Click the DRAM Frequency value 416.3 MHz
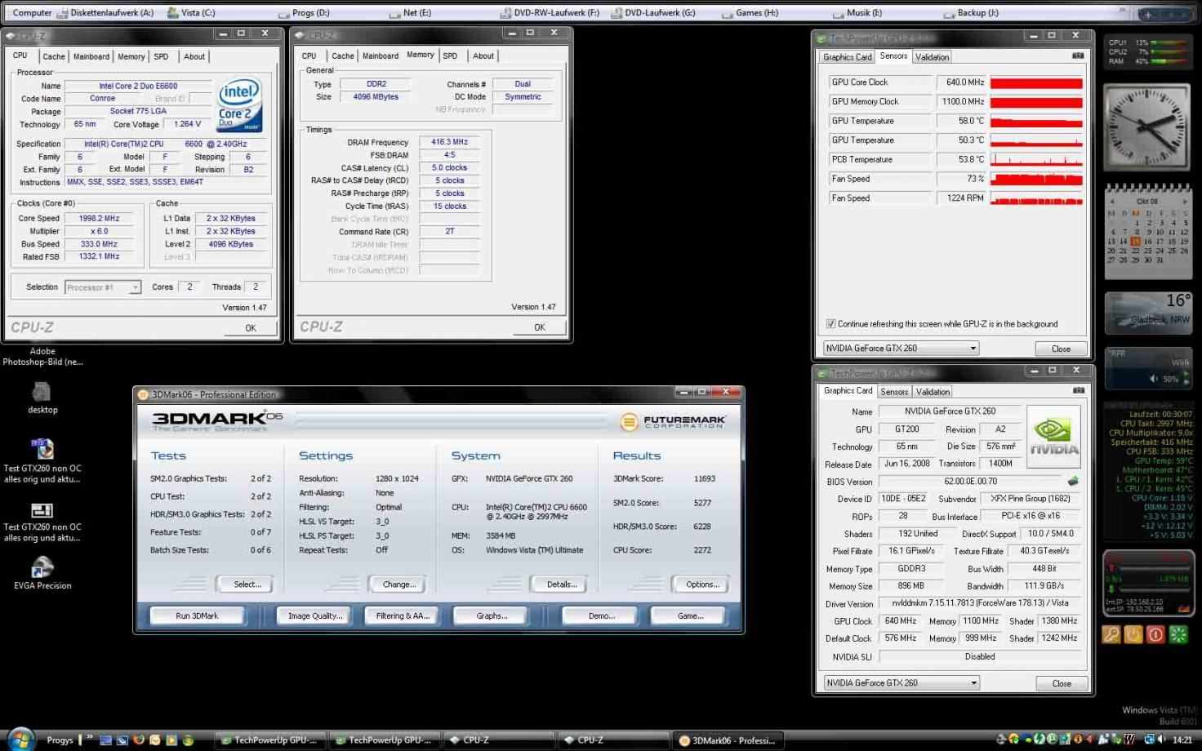Image resolution: width=1202 pixels, height=751 pixels. point(449,142)
